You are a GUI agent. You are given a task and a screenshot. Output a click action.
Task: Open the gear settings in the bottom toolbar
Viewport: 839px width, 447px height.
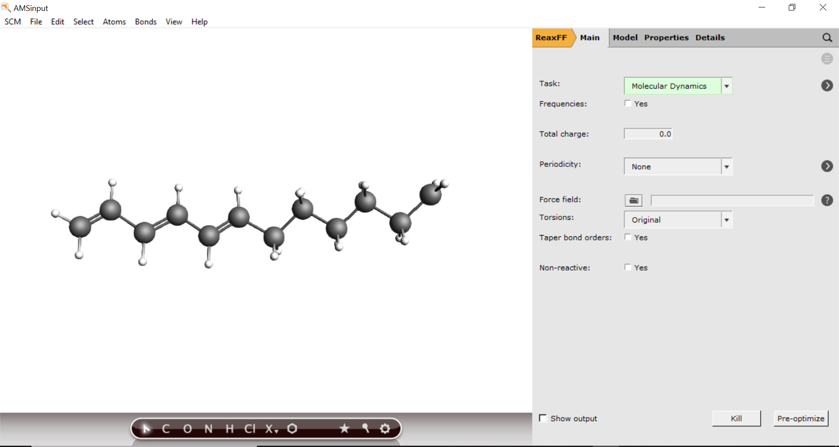pyautogui.click(x=385, y=429)
